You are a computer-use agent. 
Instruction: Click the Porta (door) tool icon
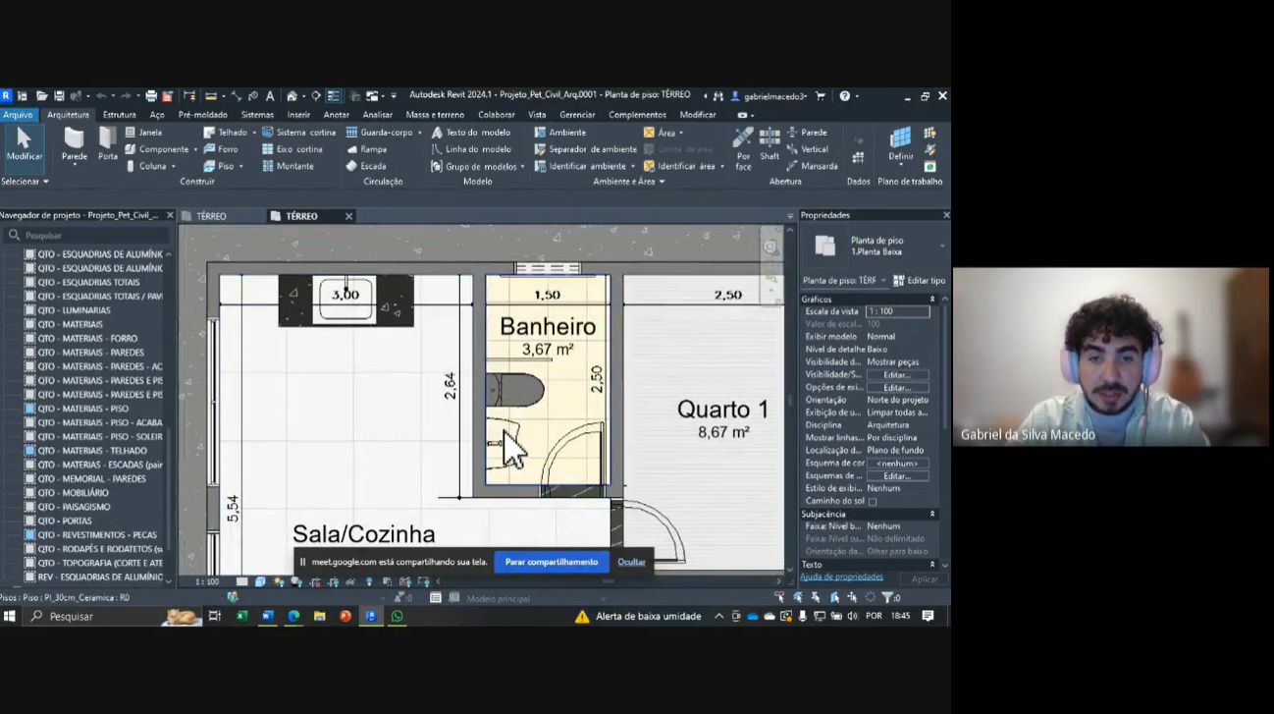point(108,143)
